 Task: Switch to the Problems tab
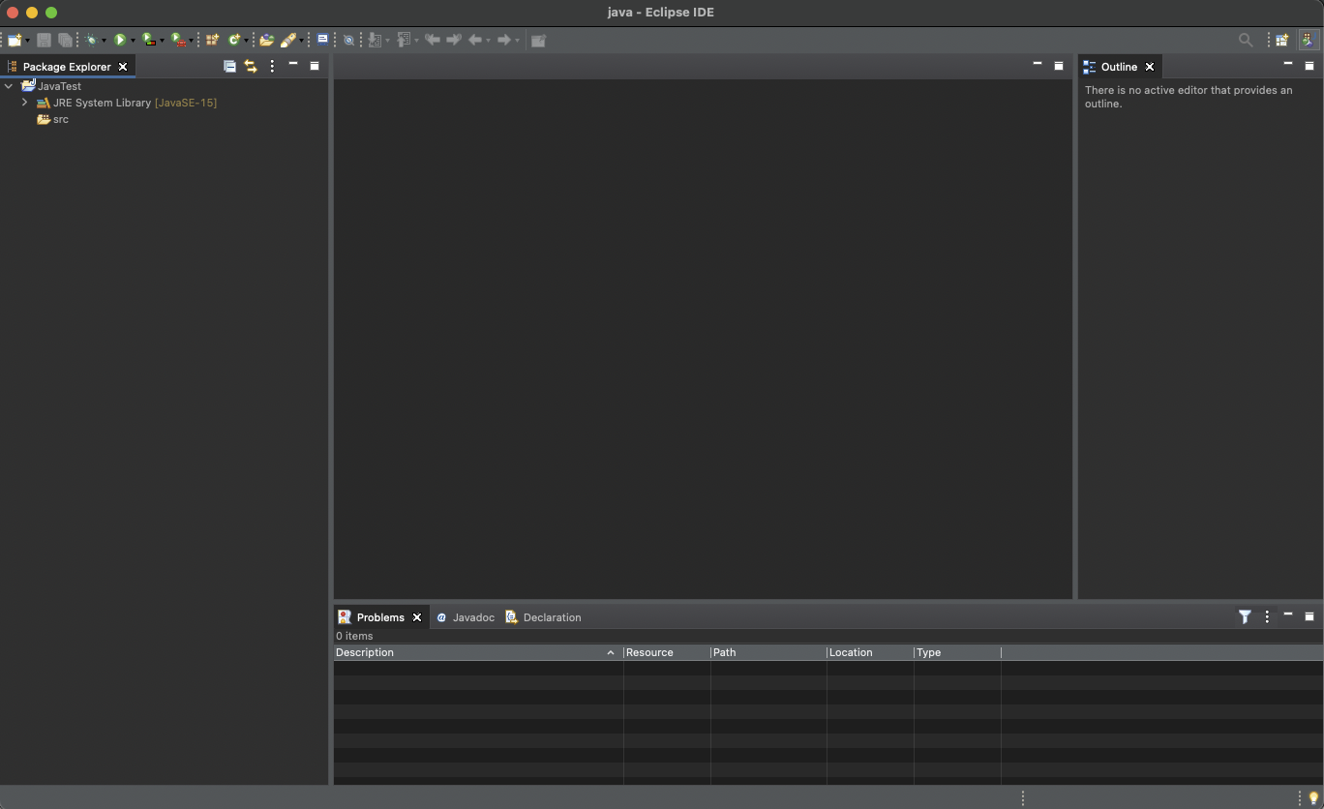tap(380, 617)
